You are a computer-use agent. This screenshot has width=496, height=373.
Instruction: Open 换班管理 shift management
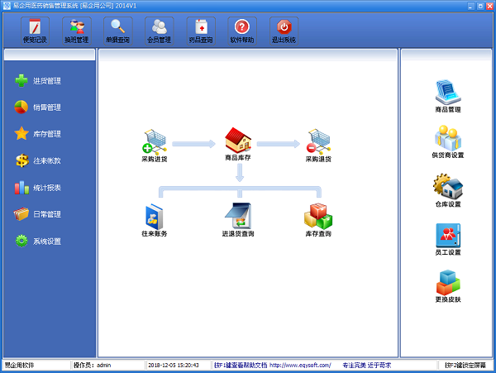click(77, 31)
